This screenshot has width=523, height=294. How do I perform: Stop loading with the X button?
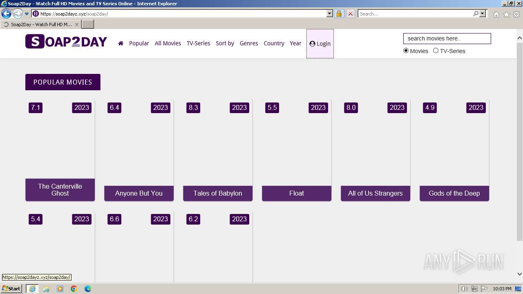point(350,14)
